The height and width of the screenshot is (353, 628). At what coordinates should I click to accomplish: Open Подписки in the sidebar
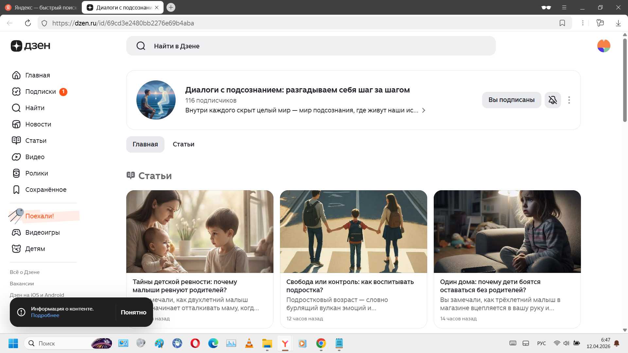click(x=40, y=92)
